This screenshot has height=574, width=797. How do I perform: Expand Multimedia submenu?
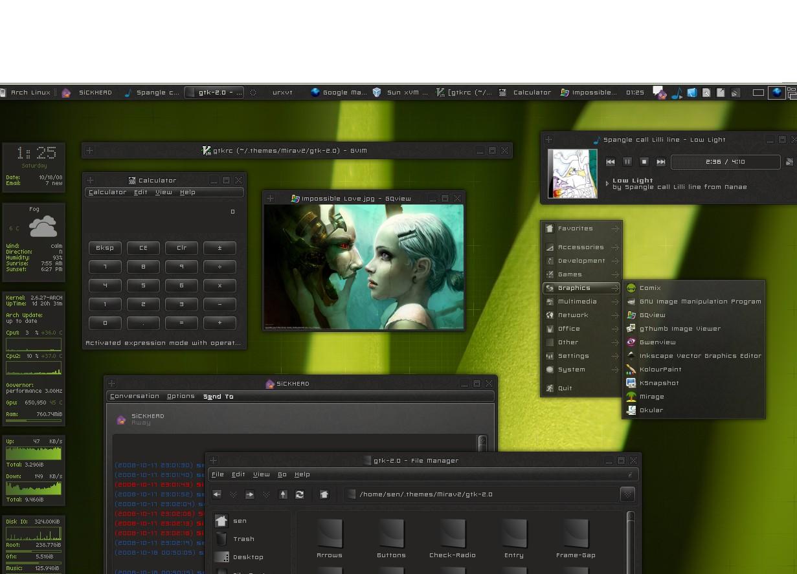[x=581, y=302]
